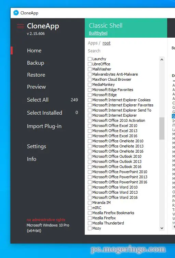Tick Microsoft Office Outlook 2013 checkbox
175x258 pixels.
pyautogui.click(x=90, y=162)
